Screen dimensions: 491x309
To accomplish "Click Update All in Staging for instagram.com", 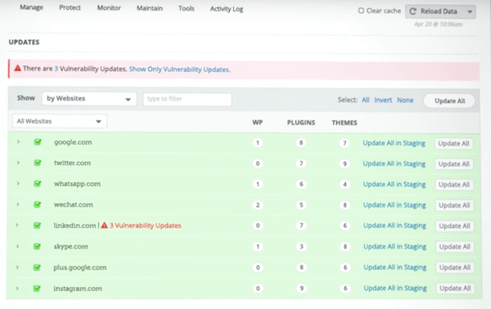I will 395,288.
